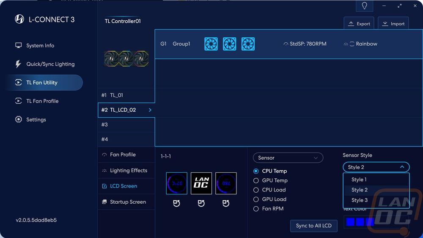The height and width of the screenshot is (238, 423).
Task: Rotate the third LCD screen
Action: pos(226,203)
